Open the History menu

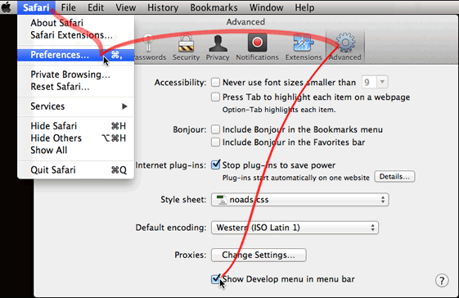point(163,7)
